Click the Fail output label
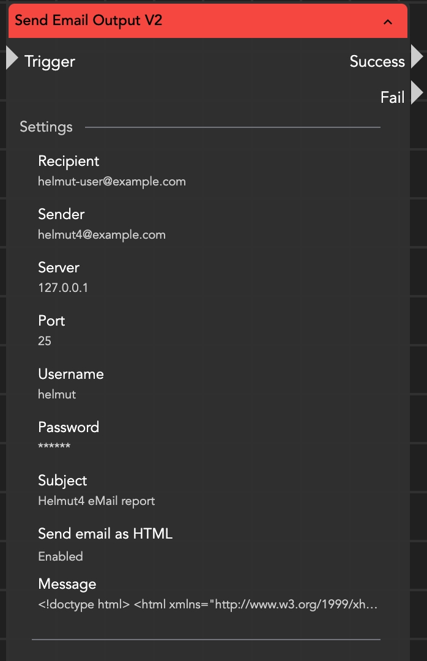 click(392, 97)
